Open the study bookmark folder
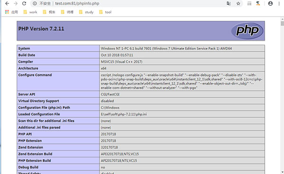 coord(86,12)
